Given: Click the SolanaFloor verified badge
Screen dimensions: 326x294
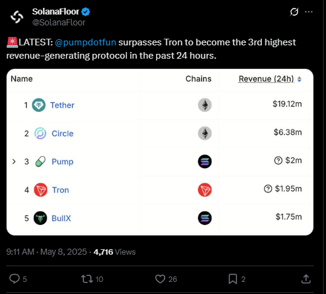Looking at the screenshot, I should pos(85,11).
